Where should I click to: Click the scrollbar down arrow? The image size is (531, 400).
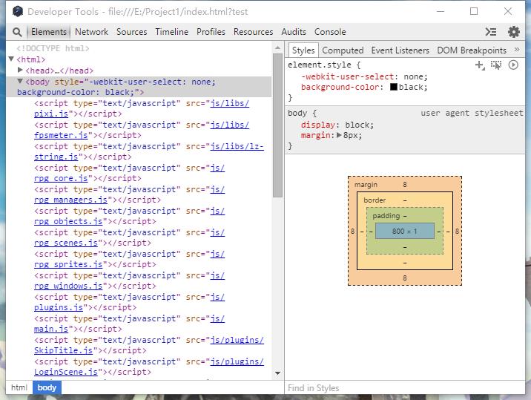[x=277, y=373]
